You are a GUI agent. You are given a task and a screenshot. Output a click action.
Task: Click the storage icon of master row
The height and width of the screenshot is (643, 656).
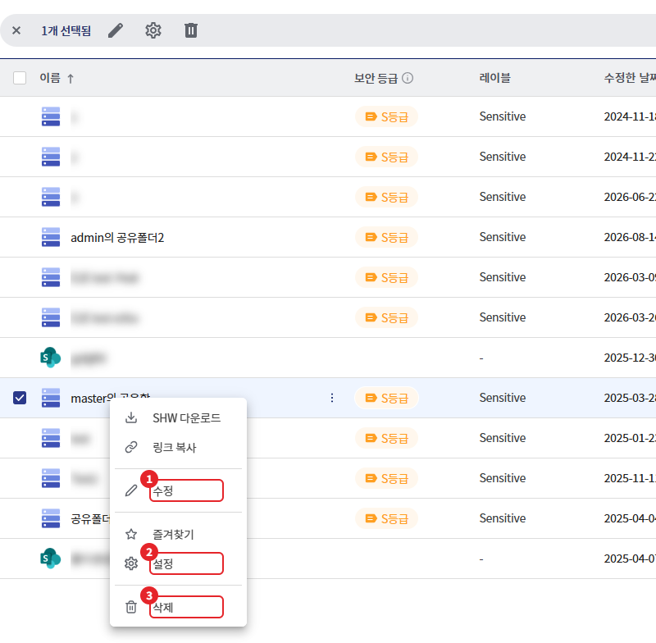point(51,398)
